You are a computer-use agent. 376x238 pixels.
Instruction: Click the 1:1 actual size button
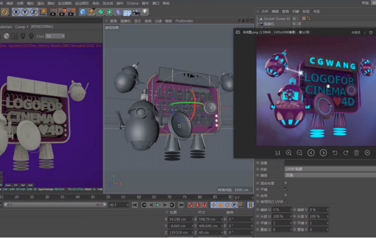(278, 153)
